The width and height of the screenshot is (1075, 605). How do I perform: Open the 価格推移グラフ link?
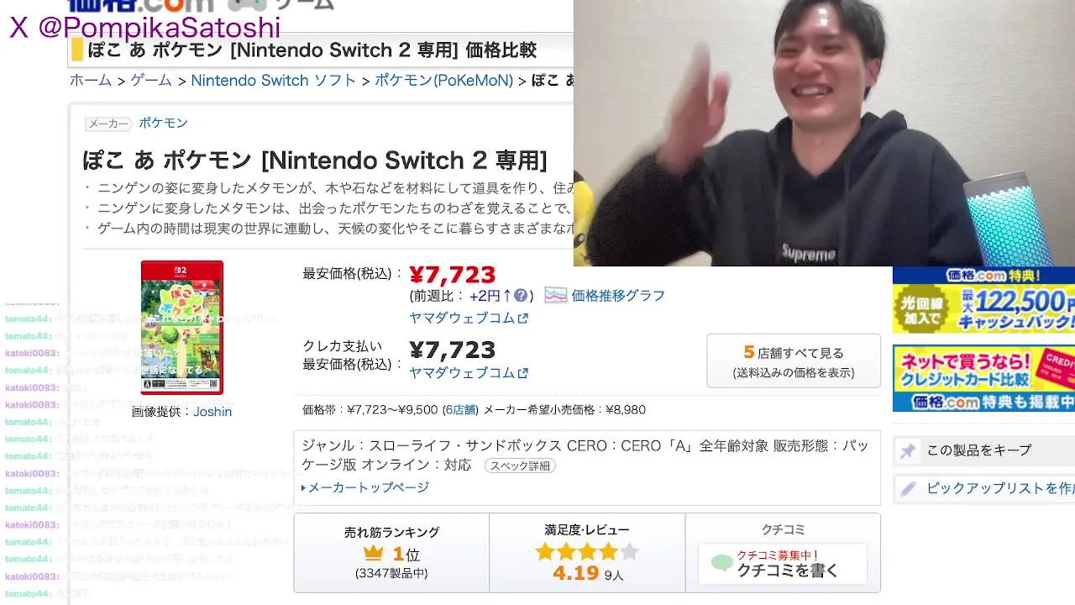(x=618, y=296)
